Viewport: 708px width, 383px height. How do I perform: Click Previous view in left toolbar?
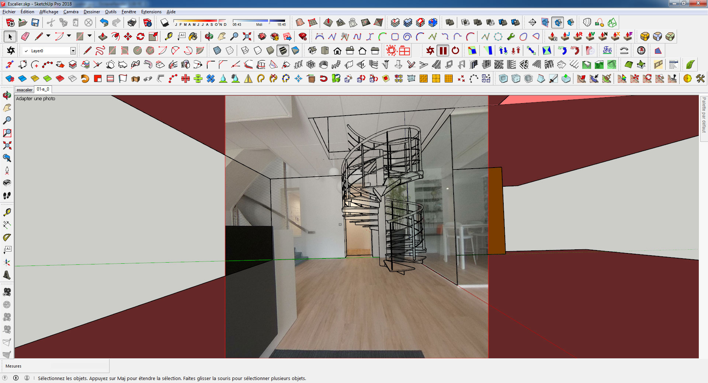(x=7, y=158)
